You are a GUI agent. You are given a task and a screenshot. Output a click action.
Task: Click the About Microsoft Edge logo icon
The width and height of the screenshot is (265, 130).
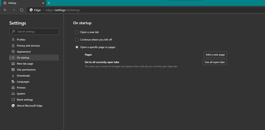point(13,106)
